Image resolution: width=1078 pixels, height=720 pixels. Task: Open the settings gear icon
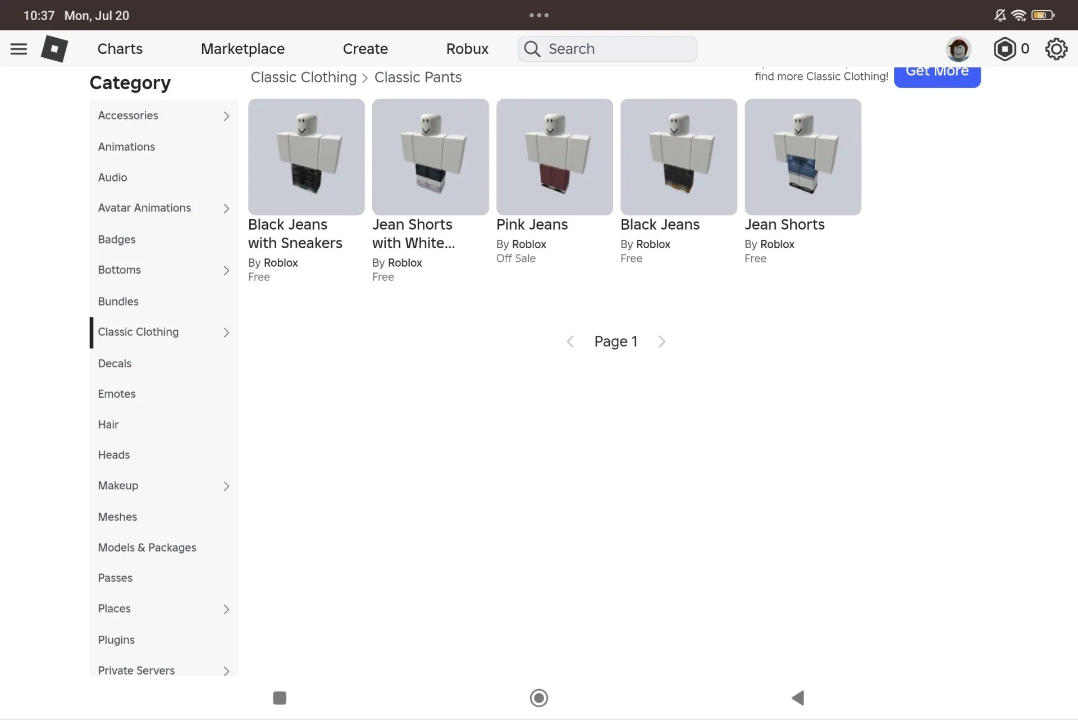(1056, 49)
